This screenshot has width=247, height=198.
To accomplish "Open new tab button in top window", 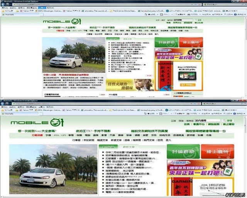I will pos(42,15).
